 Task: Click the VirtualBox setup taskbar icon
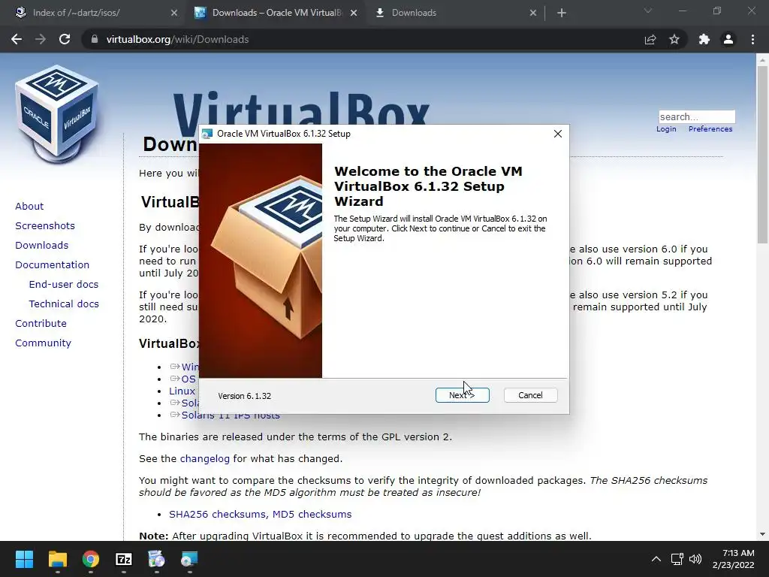tap(189, 559)
